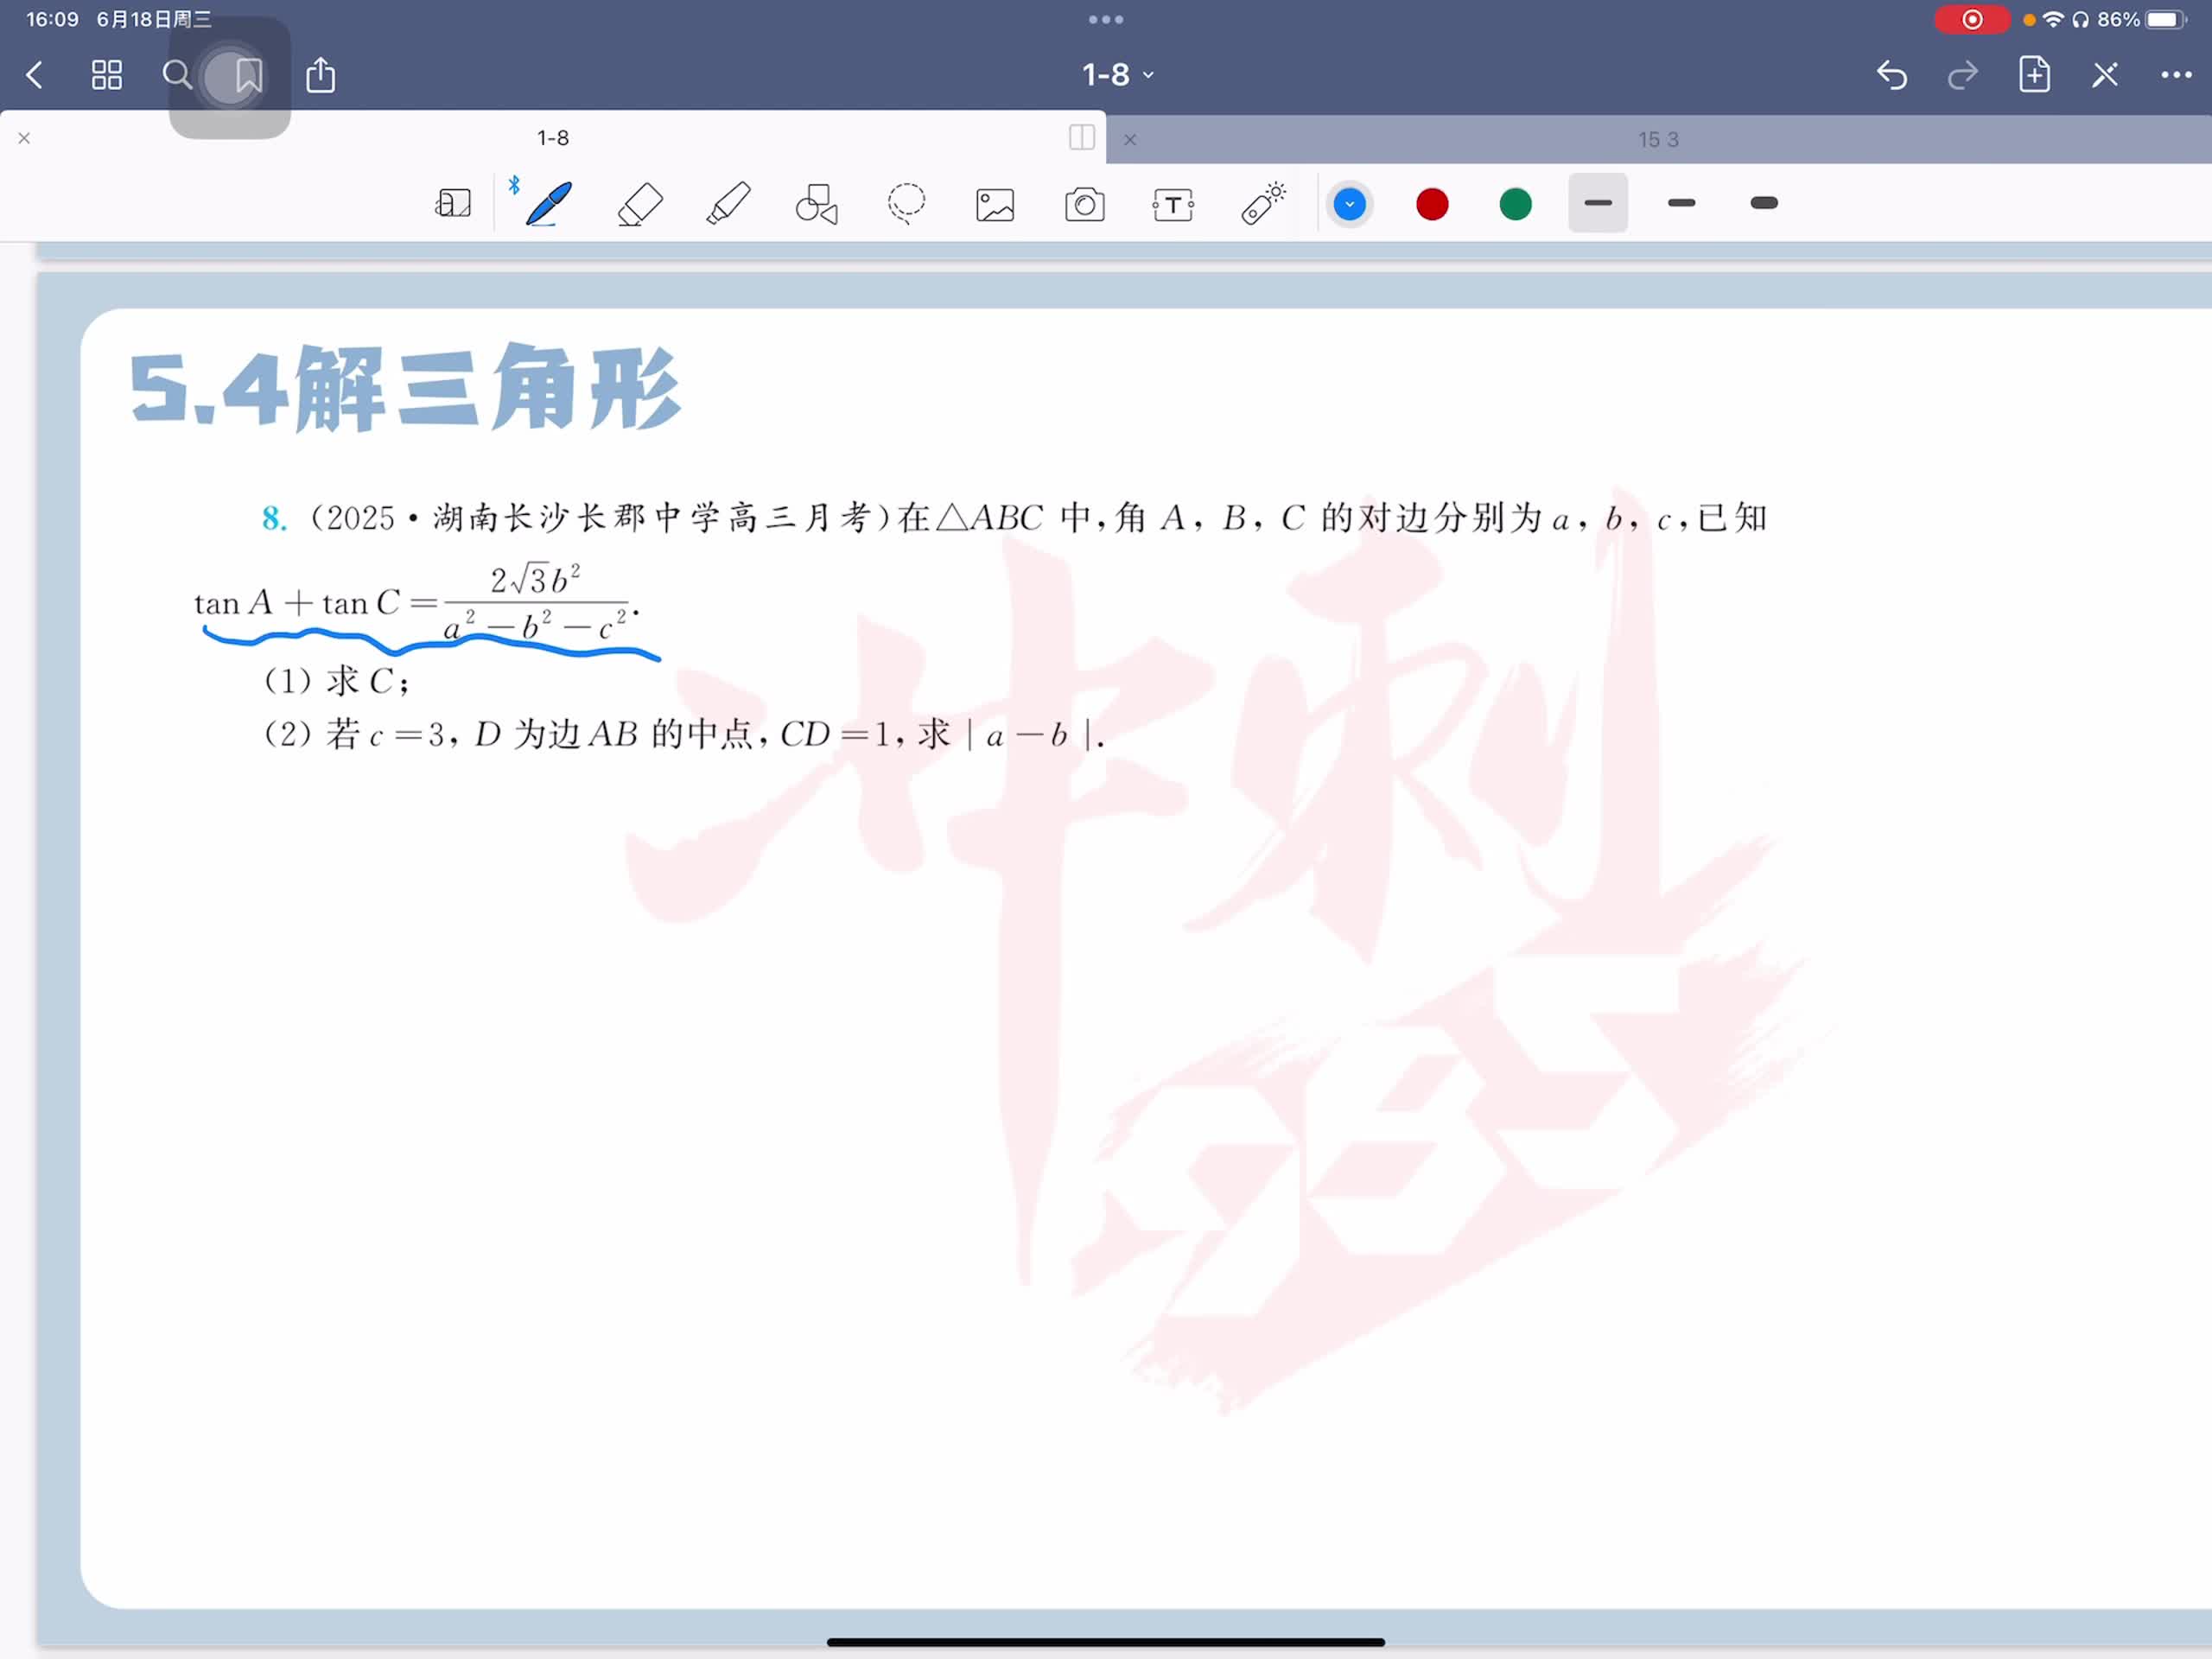Choose the thickest pen stroke width
This screenshot has width=2212, height=1659.
tap(1764, 204)
